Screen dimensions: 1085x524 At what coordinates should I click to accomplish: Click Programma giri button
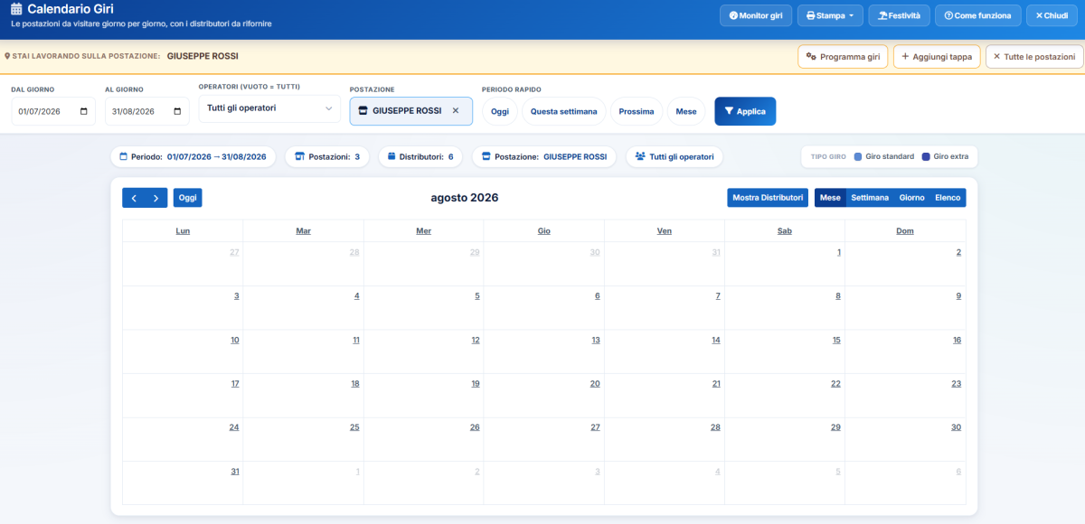tap(843, 57)
